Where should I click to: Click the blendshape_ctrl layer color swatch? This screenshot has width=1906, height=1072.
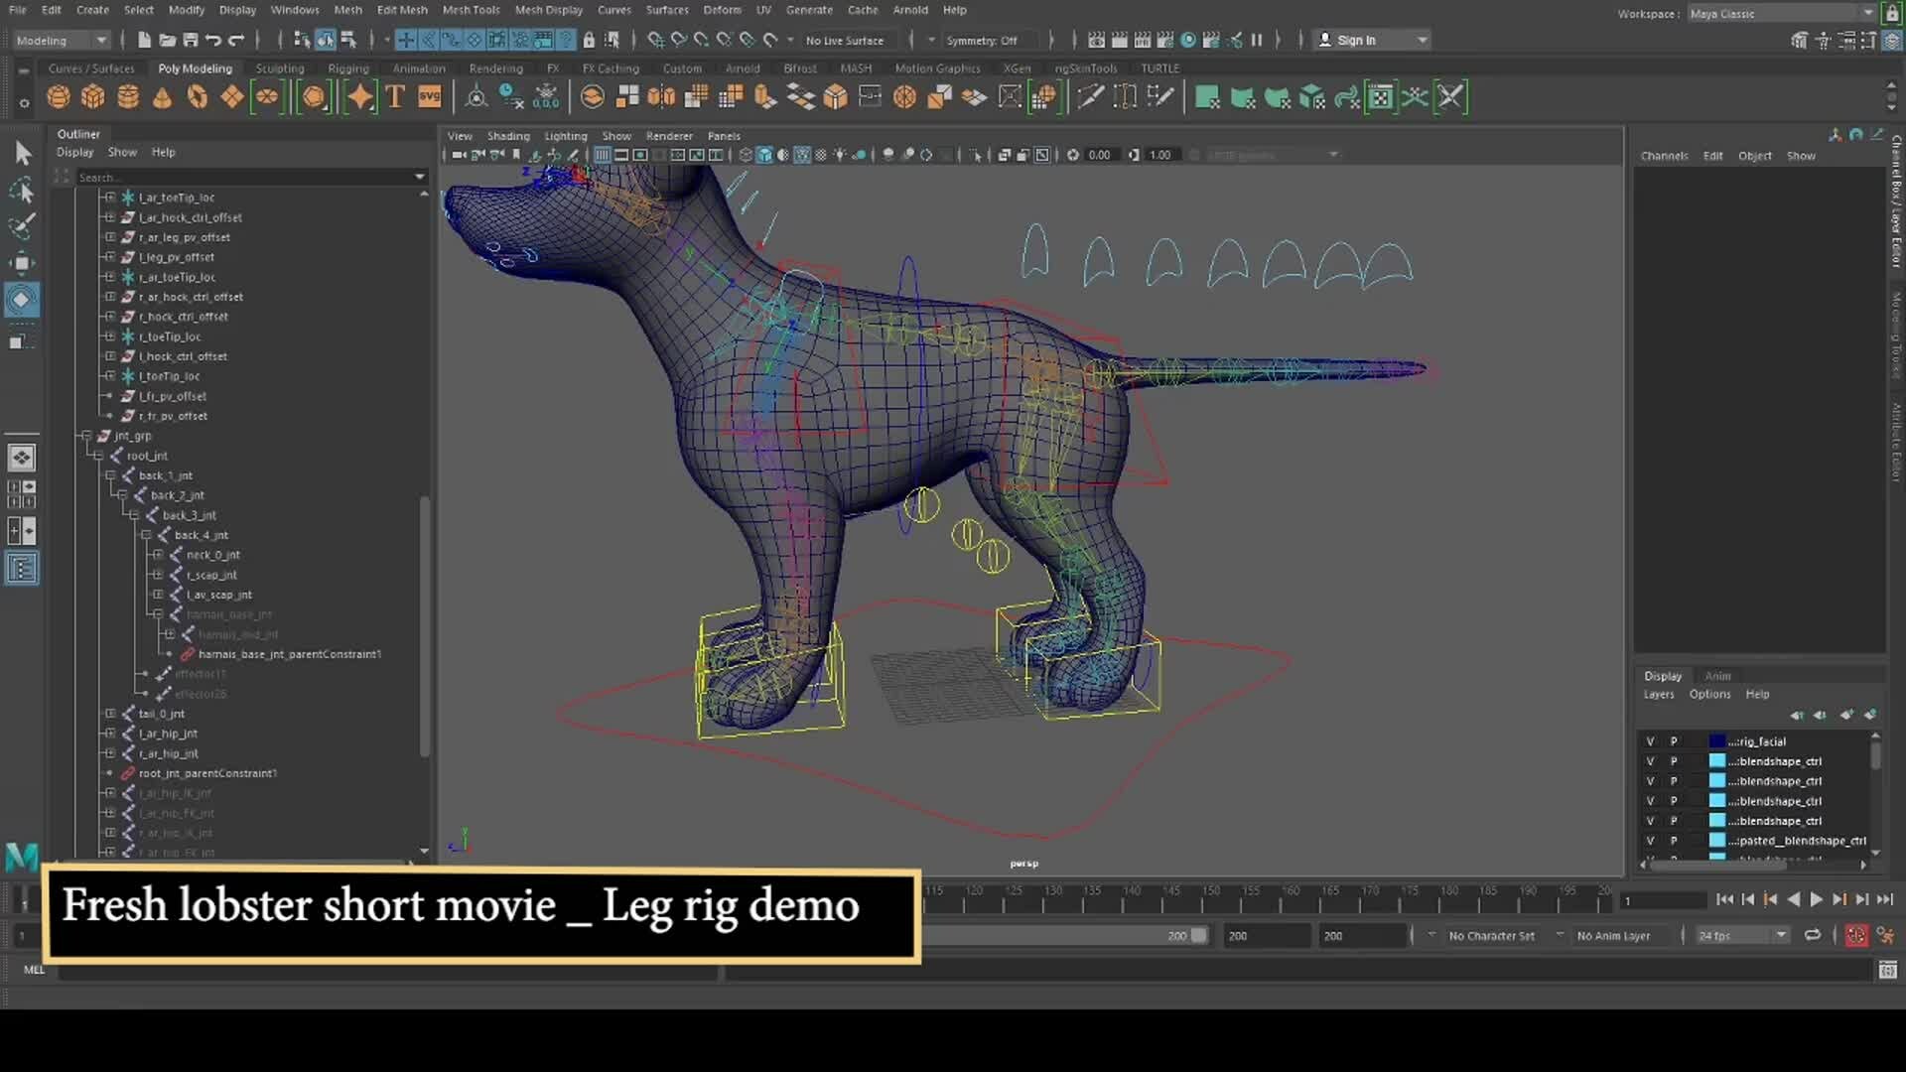tap(1718, 761)
